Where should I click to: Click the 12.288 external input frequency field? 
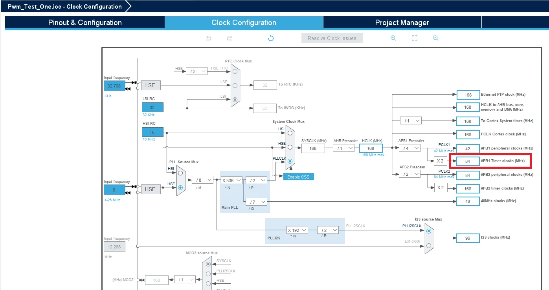coord(114,247)
